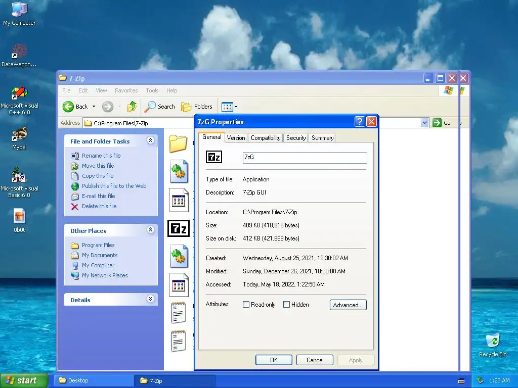The width and height of the screenshot is (518, 388).
Task: Open the Tools menu
Action: coord(152,90)
